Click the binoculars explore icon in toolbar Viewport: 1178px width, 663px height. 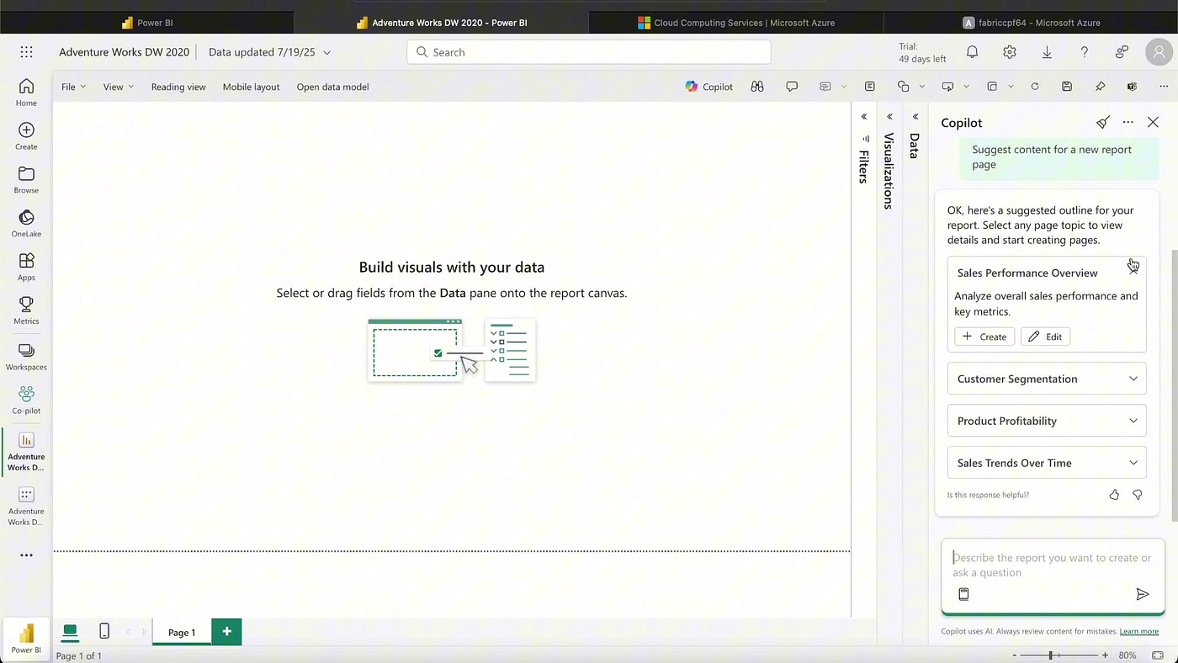[x=757, y=87]
